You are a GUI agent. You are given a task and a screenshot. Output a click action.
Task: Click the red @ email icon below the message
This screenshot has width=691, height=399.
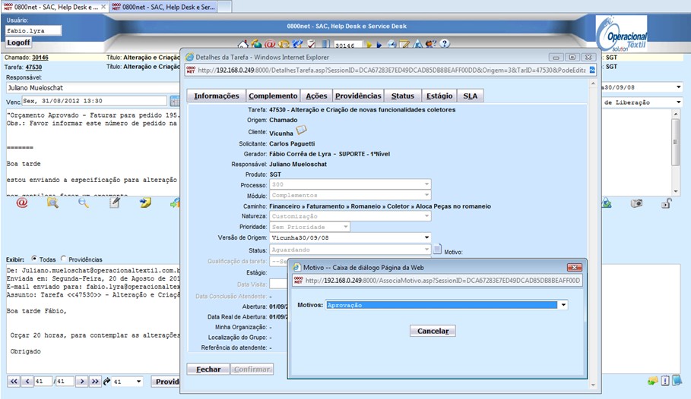click(21, 203)
